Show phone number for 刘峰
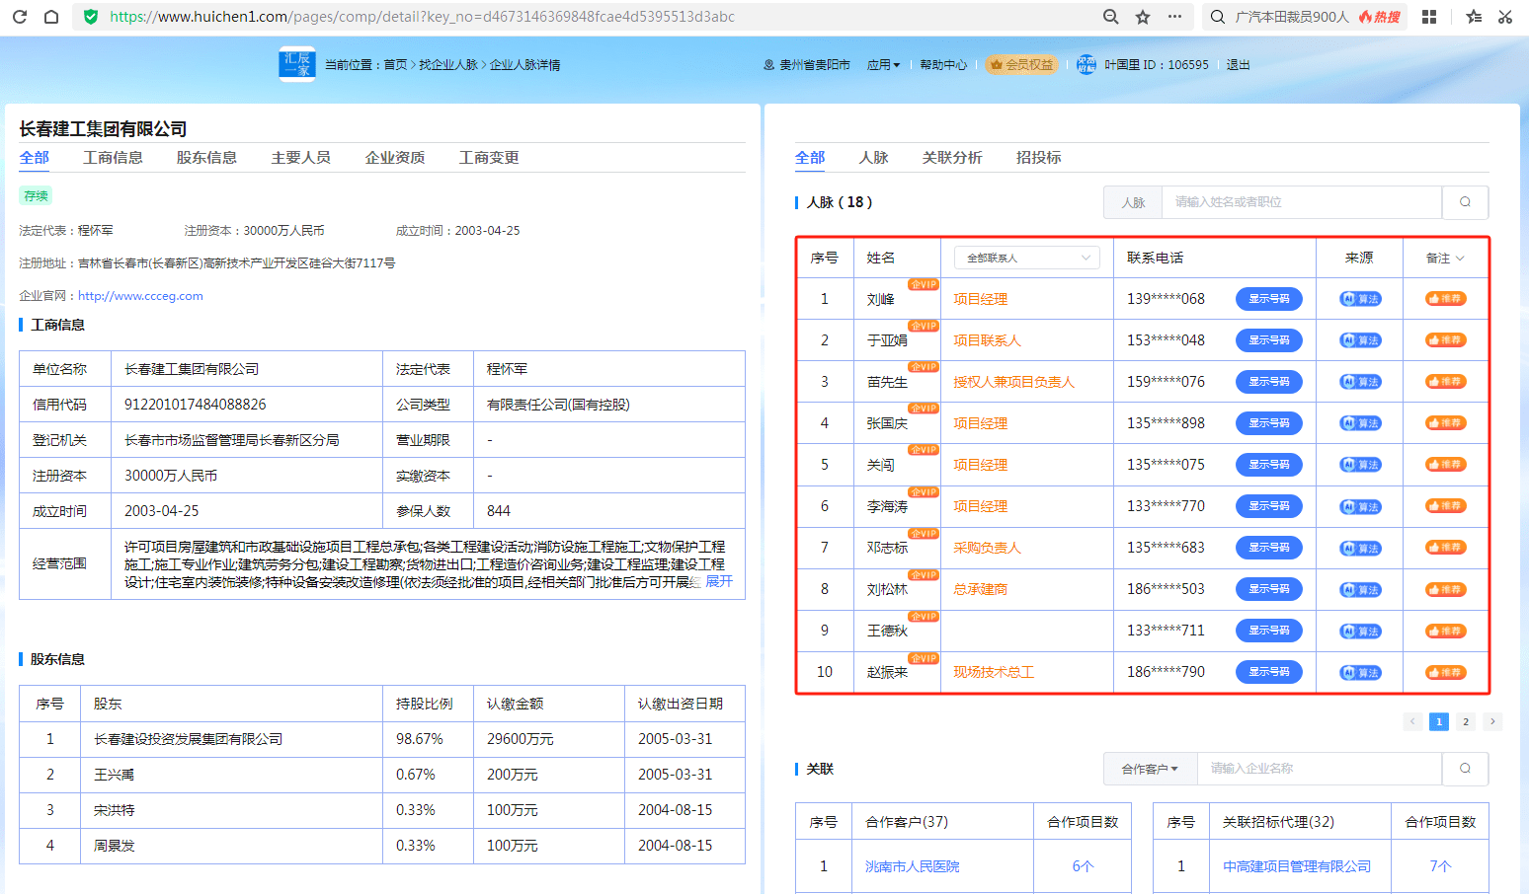 1269,299
